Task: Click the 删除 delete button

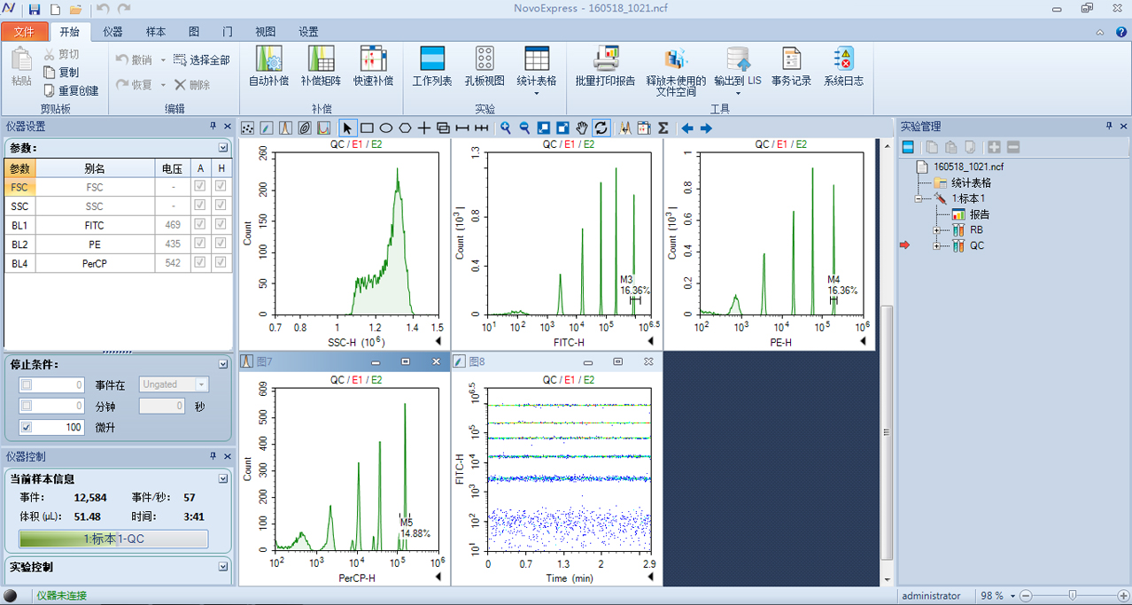Action: [x=192, y=85]
